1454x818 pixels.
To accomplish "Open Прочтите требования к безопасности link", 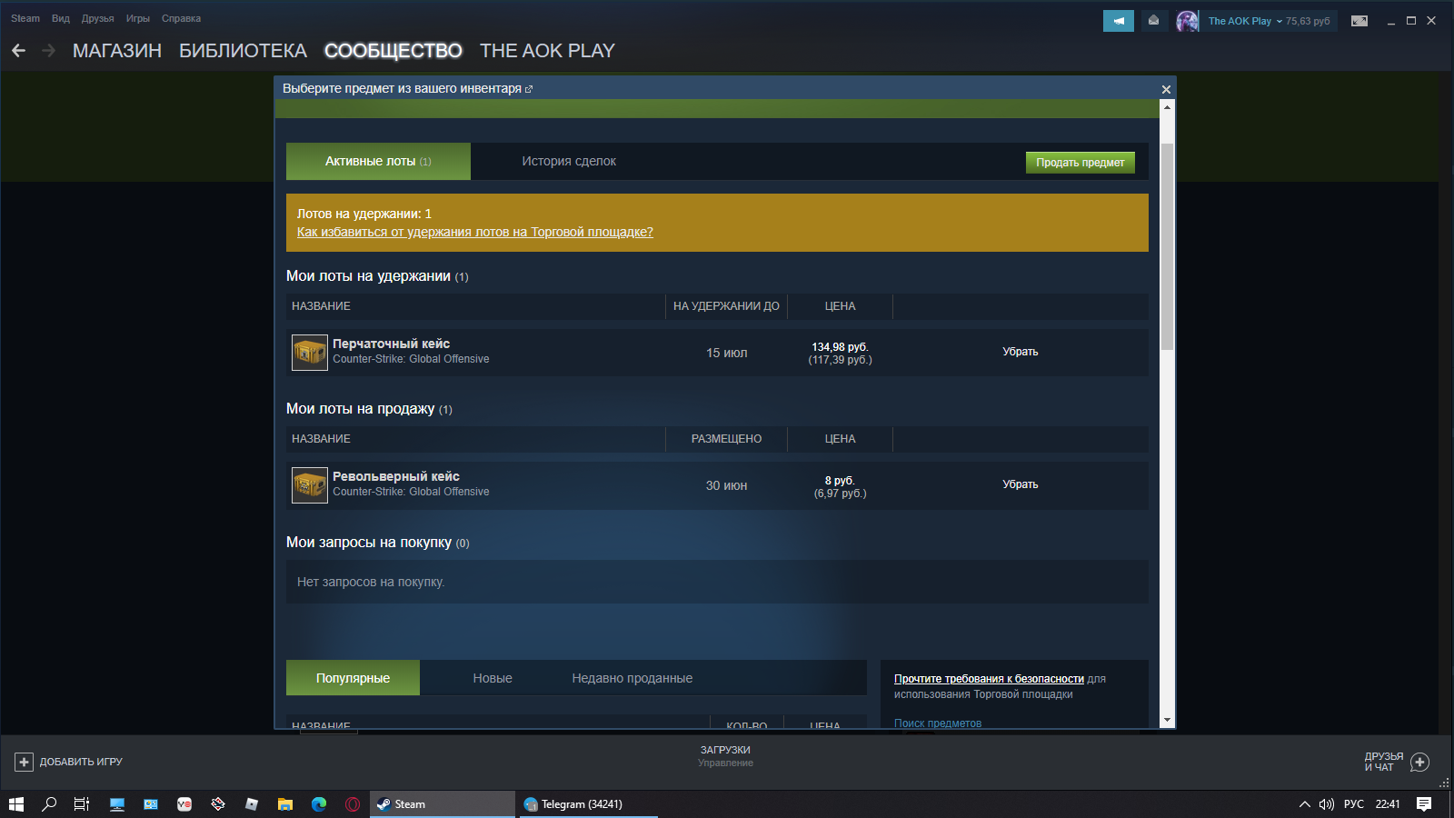I will coord(989,679).
